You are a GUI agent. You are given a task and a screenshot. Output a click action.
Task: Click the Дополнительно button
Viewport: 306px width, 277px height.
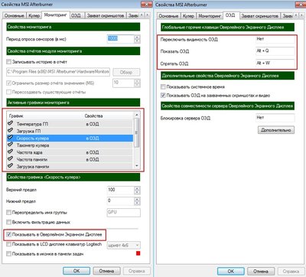tap(276, 130)
